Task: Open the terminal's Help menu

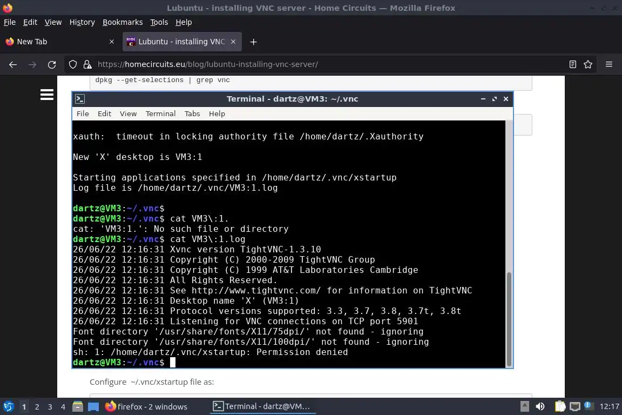Action: pyautogui.click(x=217, y=113)
